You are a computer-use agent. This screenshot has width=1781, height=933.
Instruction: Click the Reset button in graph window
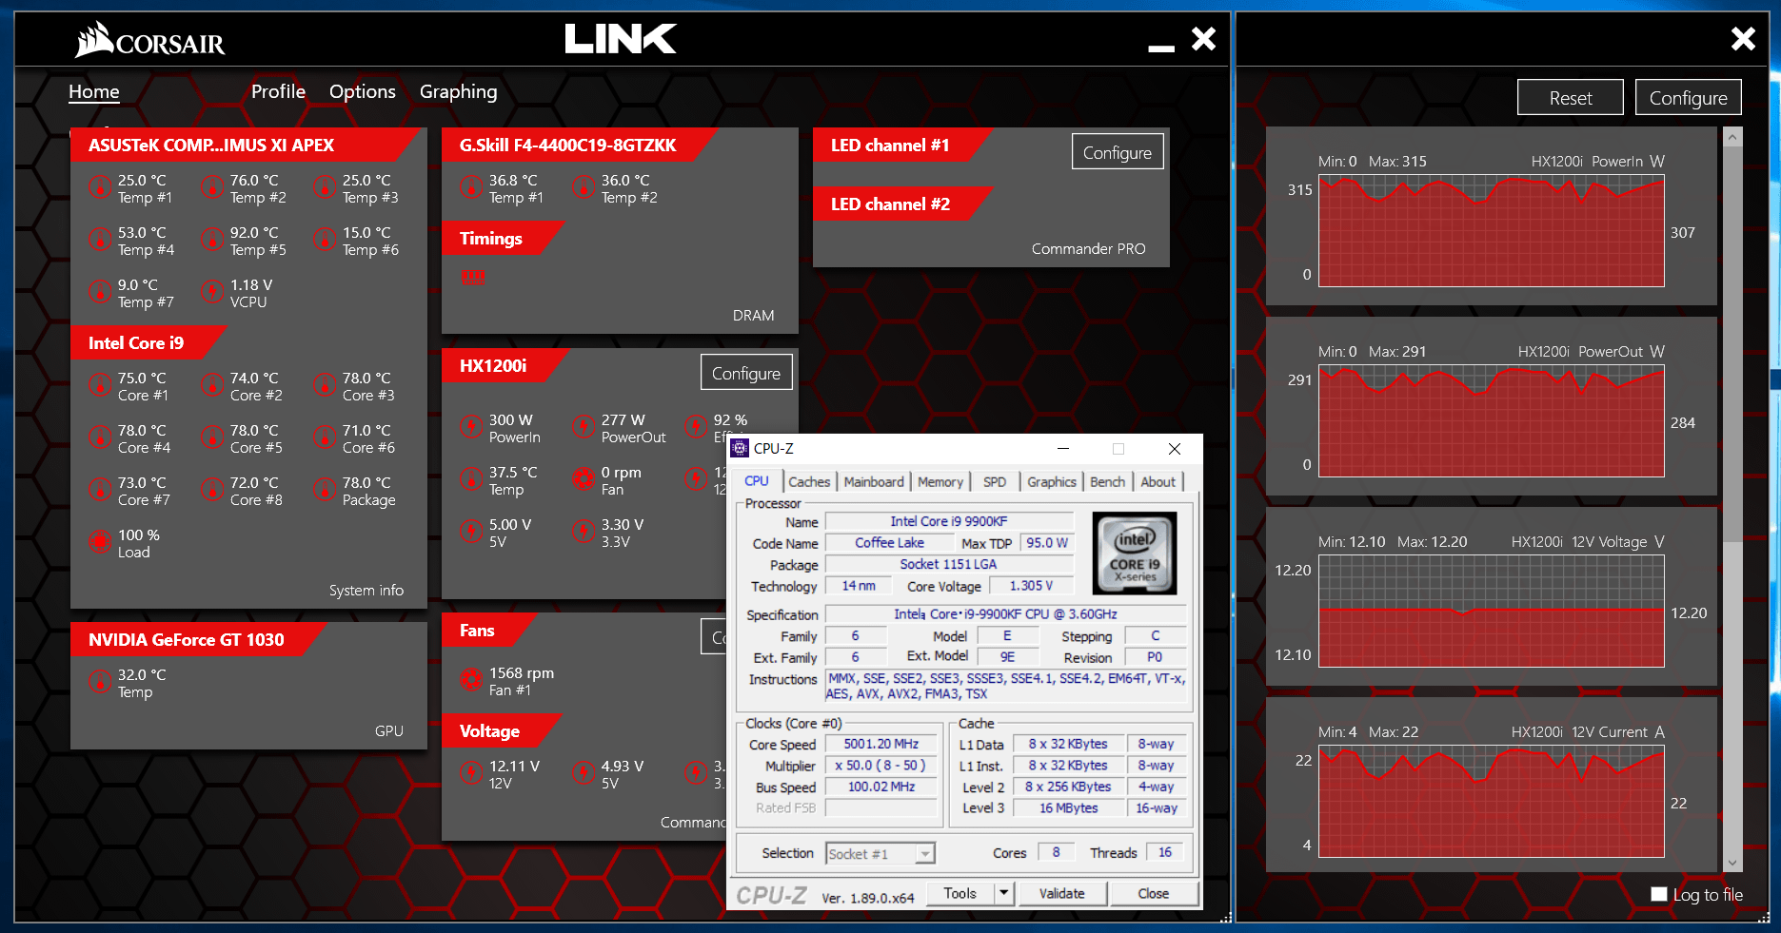(x=1571, y=98)
